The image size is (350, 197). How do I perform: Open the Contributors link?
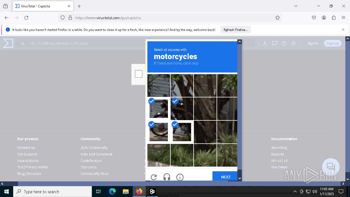(91, 161)
